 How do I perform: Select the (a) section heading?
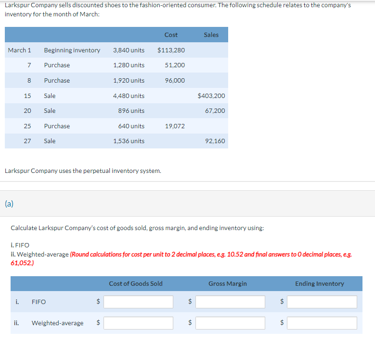click(x=9, y=204)
